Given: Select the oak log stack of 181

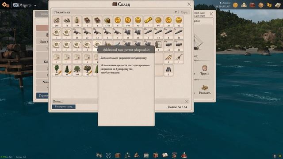Looking at the screenshot, I should coord(87,70).
